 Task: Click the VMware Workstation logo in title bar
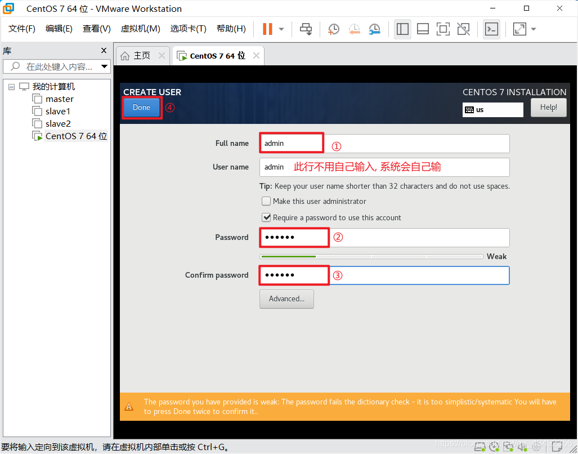pyautogui.click(x=8, y=8)
